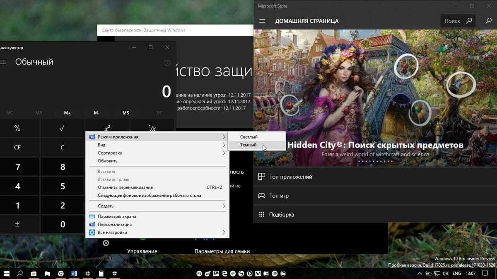Viewport: 497px width, 279px height.
Task: Open the Calculator navigation hamburger menu
Action: tap(3, 62)
